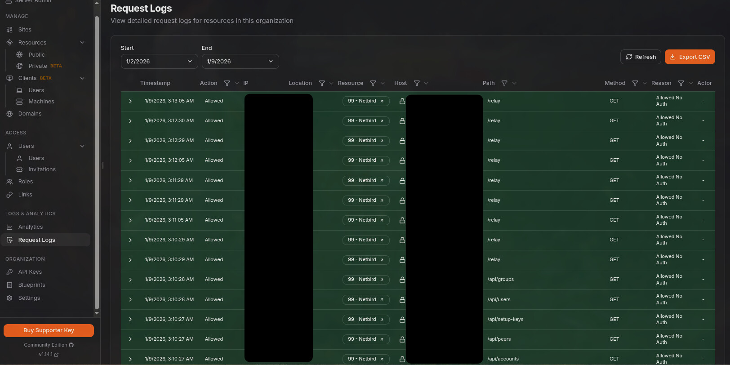Image resolution: width=730 pixels, height=365 pixels.
Task: Click the sidebar scrollbar down arrow
Action: pos(97,313)
